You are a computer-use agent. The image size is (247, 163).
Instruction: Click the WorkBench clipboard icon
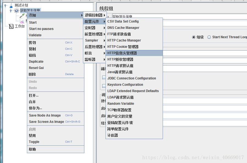pyautogui.click(x=11, y=26)
